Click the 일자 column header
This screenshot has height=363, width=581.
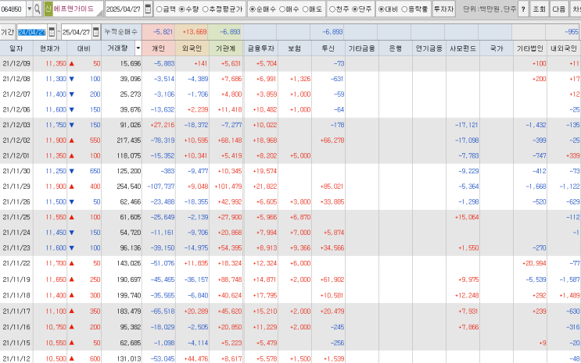coord(16,48)
